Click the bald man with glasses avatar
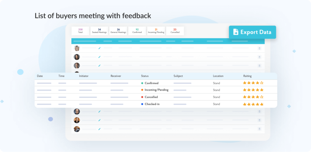The width and height of the screenshot is (311, 152). [77, 111]
